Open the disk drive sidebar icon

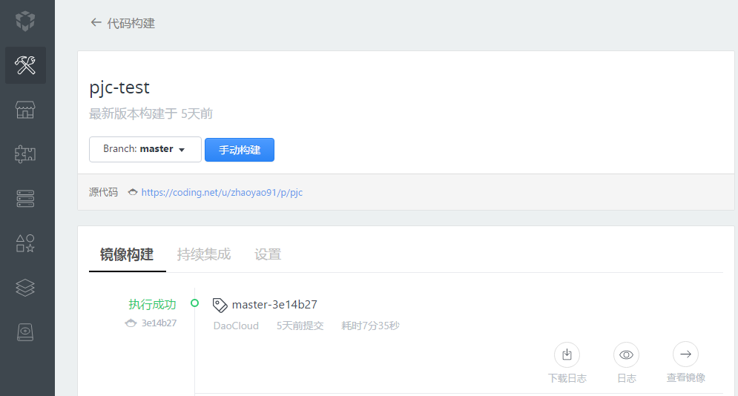(25, 332)
